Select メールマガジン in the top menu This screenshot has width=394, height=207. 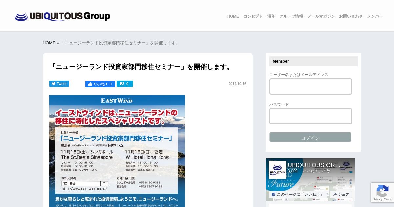(x=321, y=16)
